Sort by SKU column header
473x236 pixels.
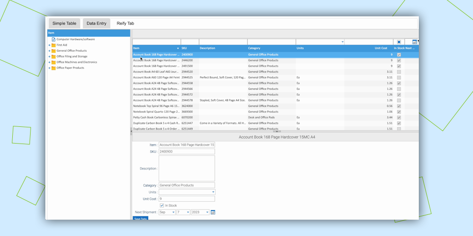190,48
